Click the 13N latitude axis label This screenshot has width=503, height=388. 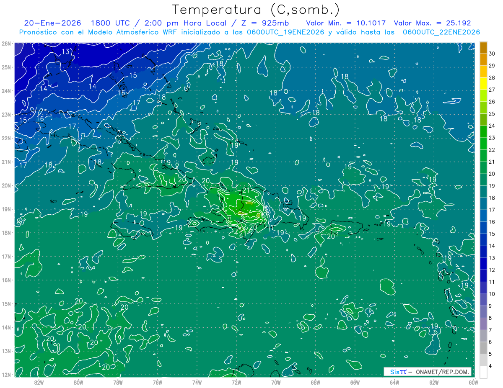(6, 351)
